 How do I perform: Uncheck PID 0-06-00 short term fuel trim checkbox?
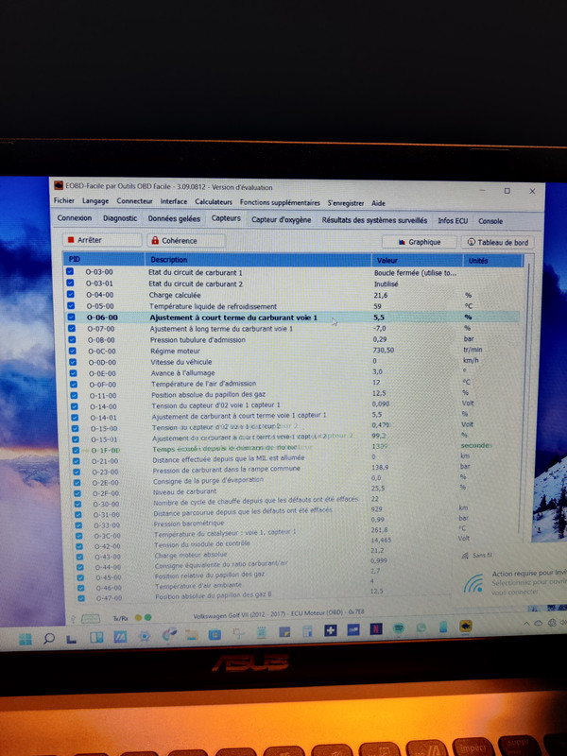click(72, 317)
